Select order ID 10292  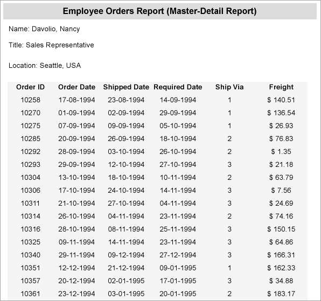(31, 152)
